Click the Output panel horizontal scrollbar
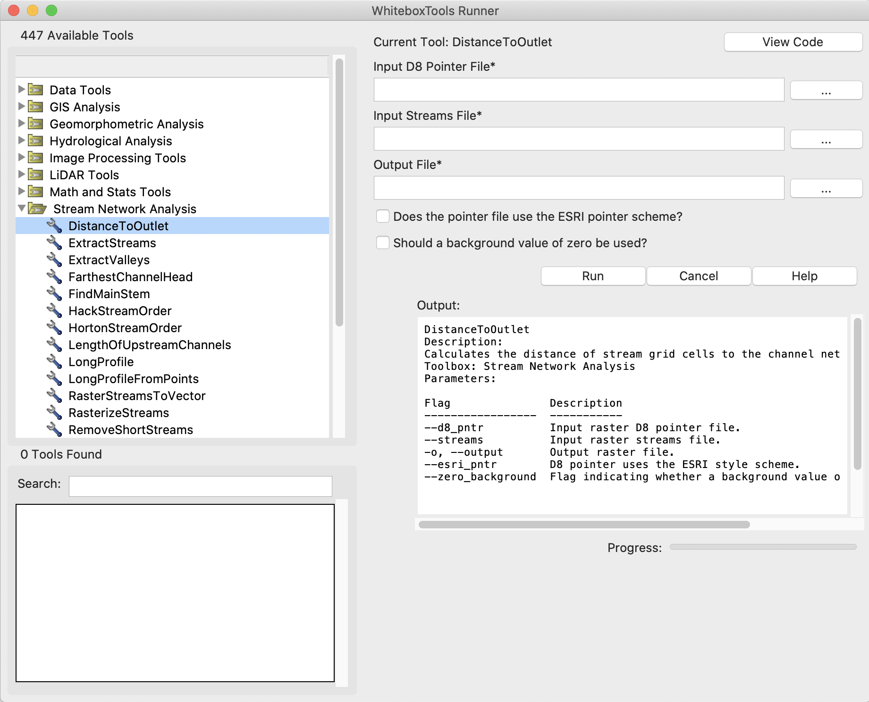This screenshot has width=869, height=702. click(x=584, y=525)
